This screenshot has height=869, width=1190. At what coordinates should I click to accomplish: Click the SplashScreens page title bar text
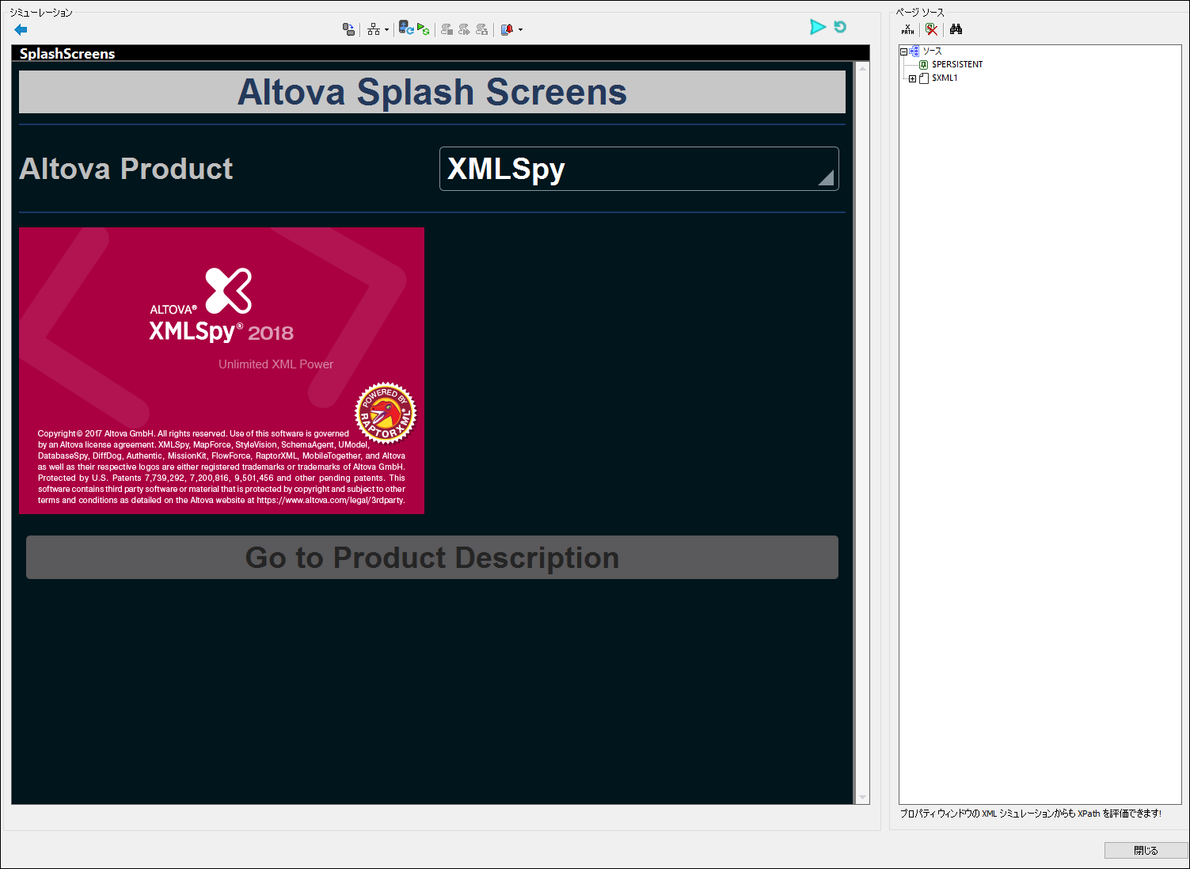[67, 54]
